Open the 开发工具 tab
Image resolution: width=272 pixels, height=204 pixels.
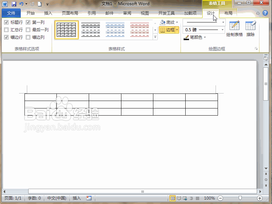[x=166, y=13]
